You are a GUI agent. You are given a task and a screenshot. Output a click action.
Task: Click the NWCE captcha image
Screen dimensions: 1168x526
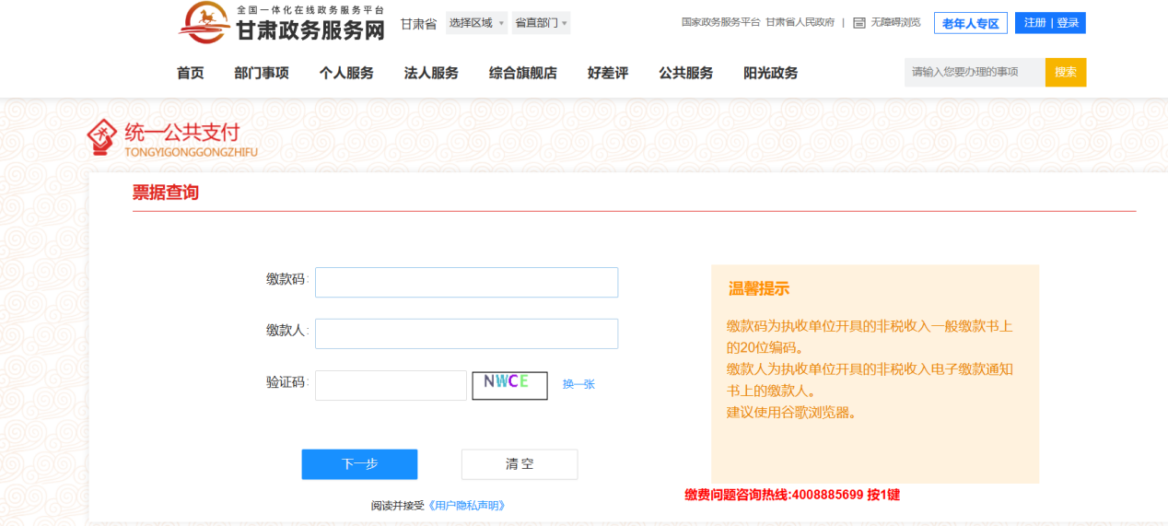click(x=509, y=385)
